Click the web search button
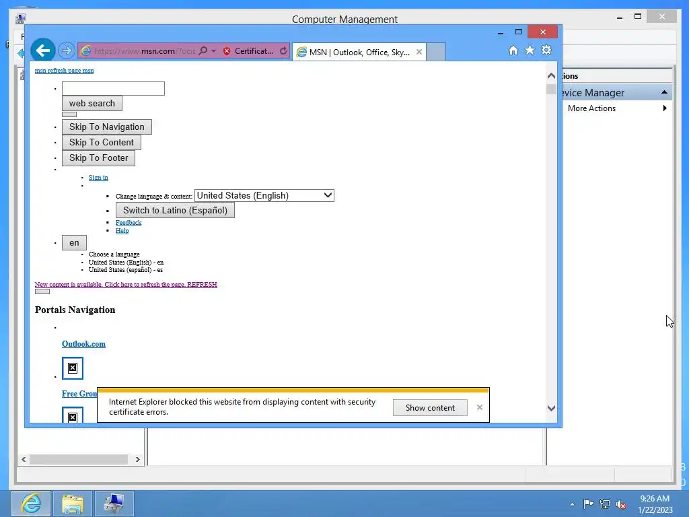Screen dimensions: 689x517 (x=92, y=103)
